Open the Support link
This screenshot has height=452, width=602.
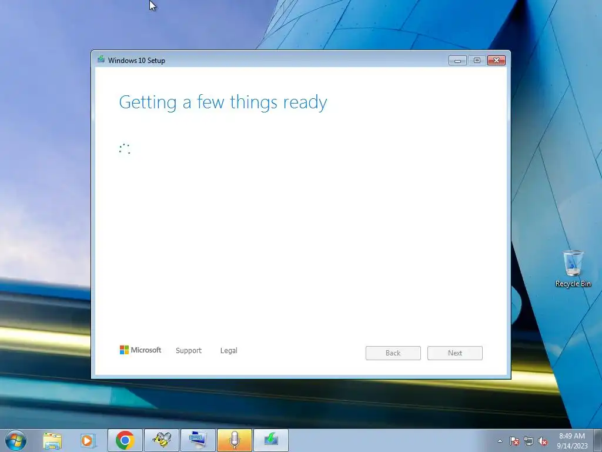(189, 351)
